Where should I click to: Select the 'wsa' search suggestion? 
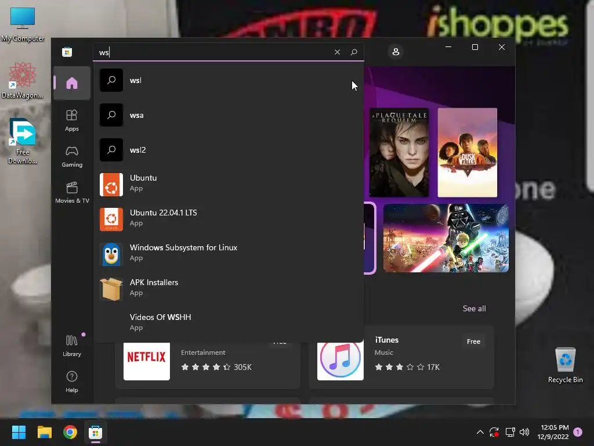point(229,116)
